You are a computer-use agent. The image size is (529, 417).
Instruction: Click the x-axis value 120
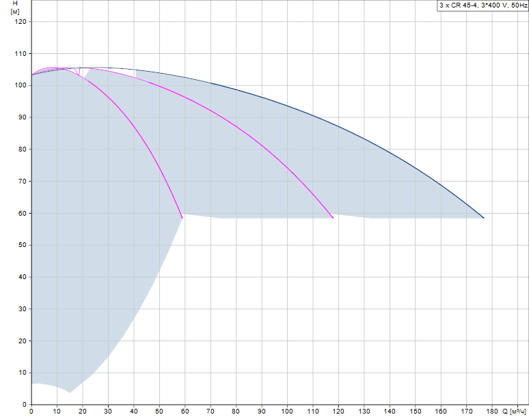tap(338, 412)
